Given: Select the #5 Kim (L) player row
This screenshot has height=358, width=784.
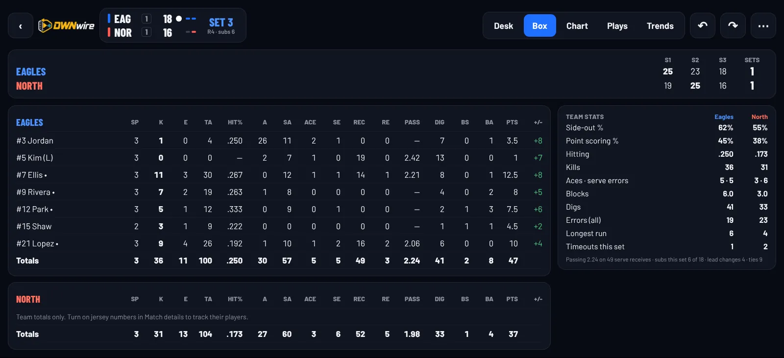Looking at the screenshot, I should tap(279, 158).
